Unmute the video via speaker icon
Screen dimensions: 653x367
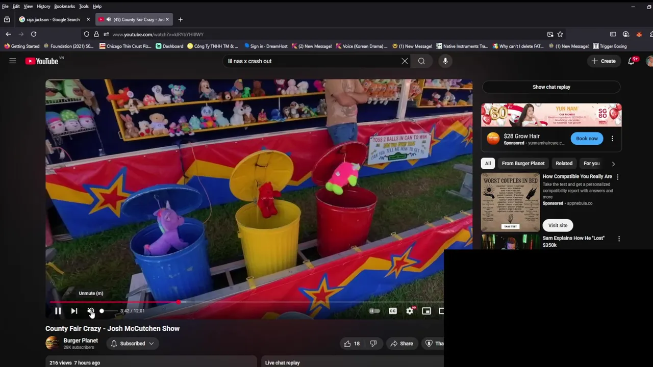click(x=90, y=311)
